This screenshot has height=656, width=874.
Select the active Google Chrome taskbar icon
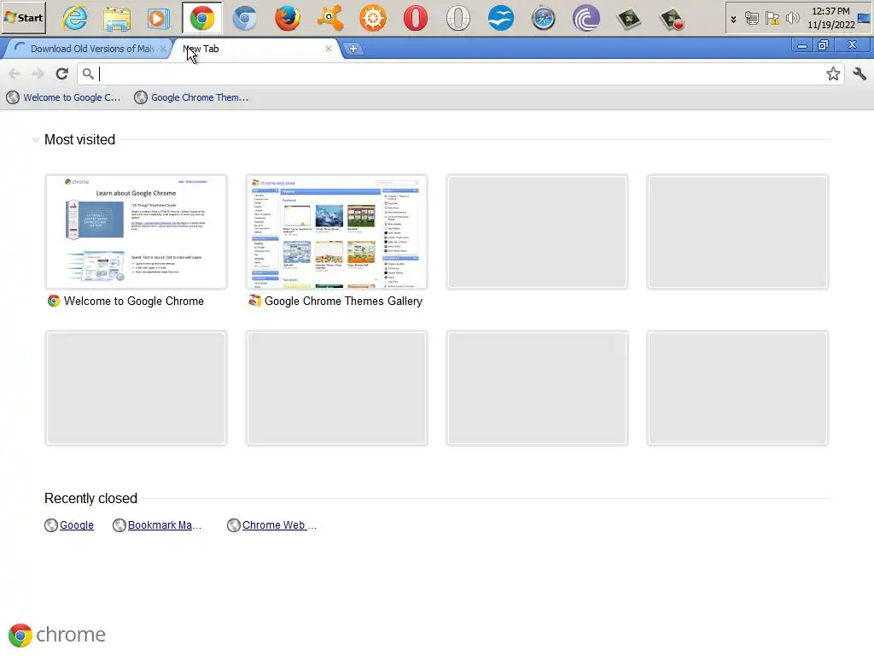click(201, 19)
